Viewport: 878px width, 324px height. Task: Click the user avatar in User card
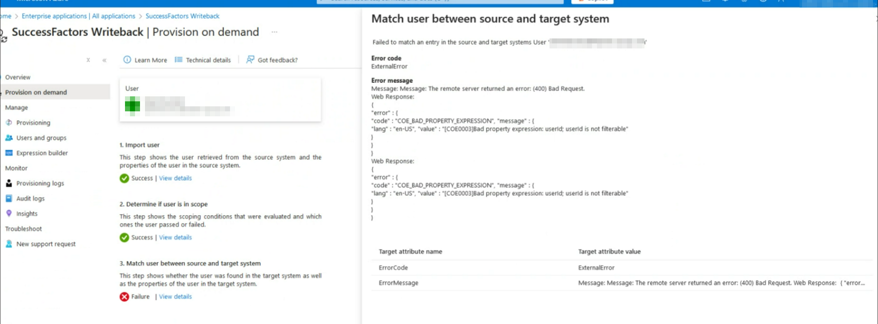pos(132,106)
